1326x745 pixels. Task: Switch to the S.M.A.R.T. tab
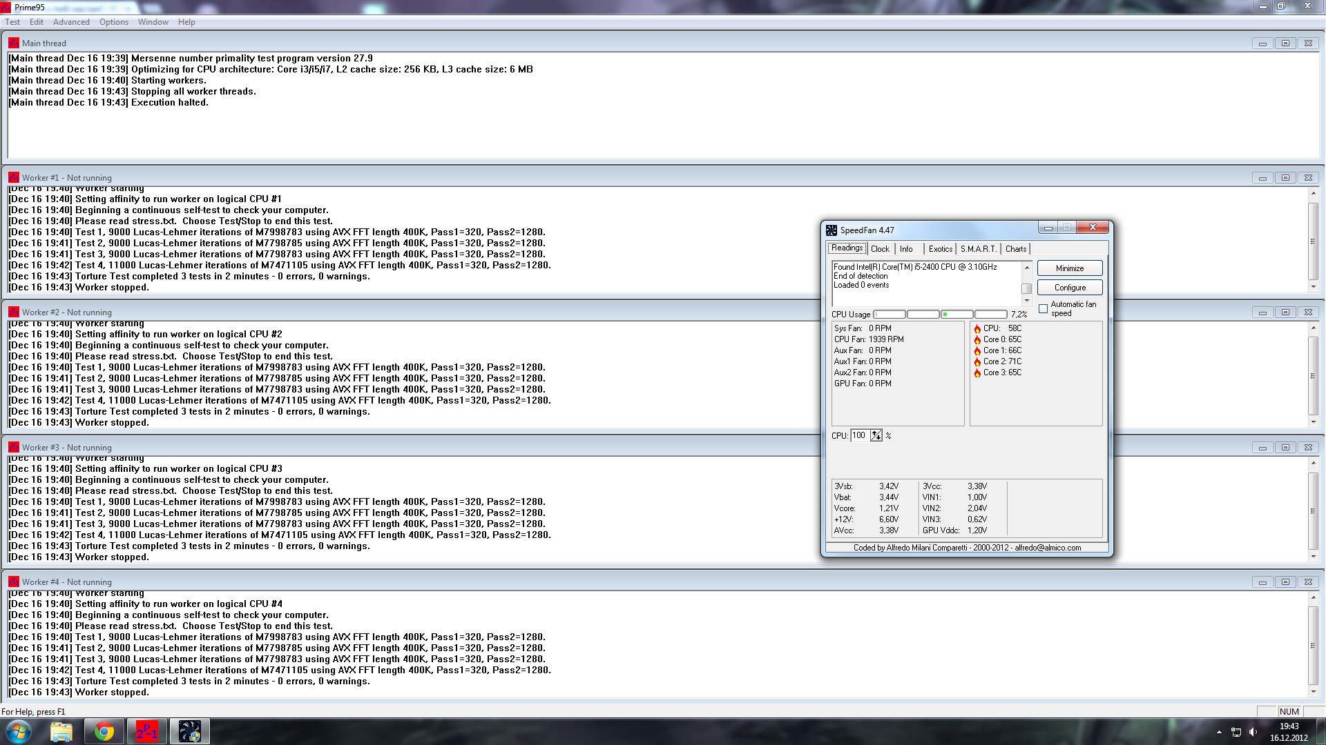(x=978, y=249)
